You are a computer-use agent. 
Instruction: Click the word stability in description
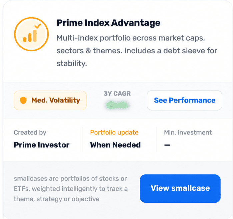tap(72, 64)
